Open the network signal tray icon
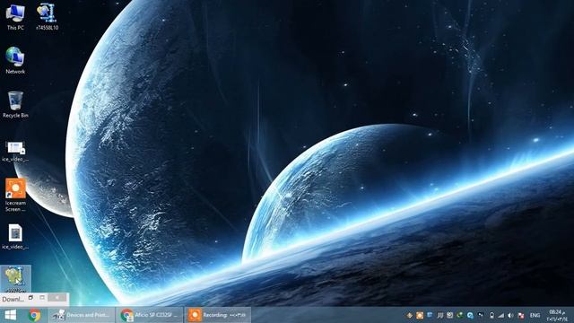 [500, 315]
